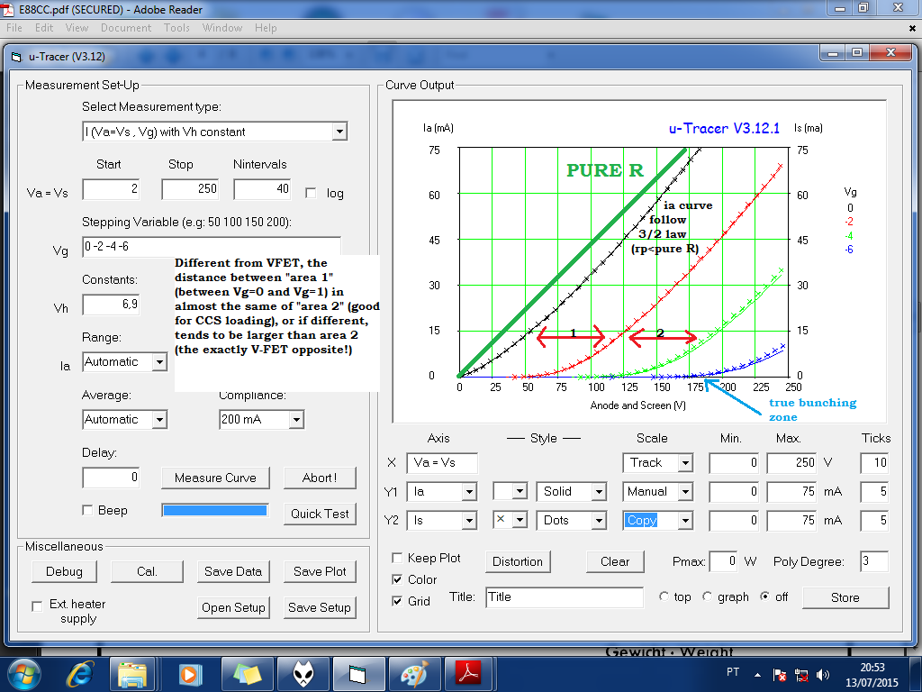The height and width of the screenshot is (692, 922).
Task: Uncheck the Color checkbox
Action: point(397,579)
